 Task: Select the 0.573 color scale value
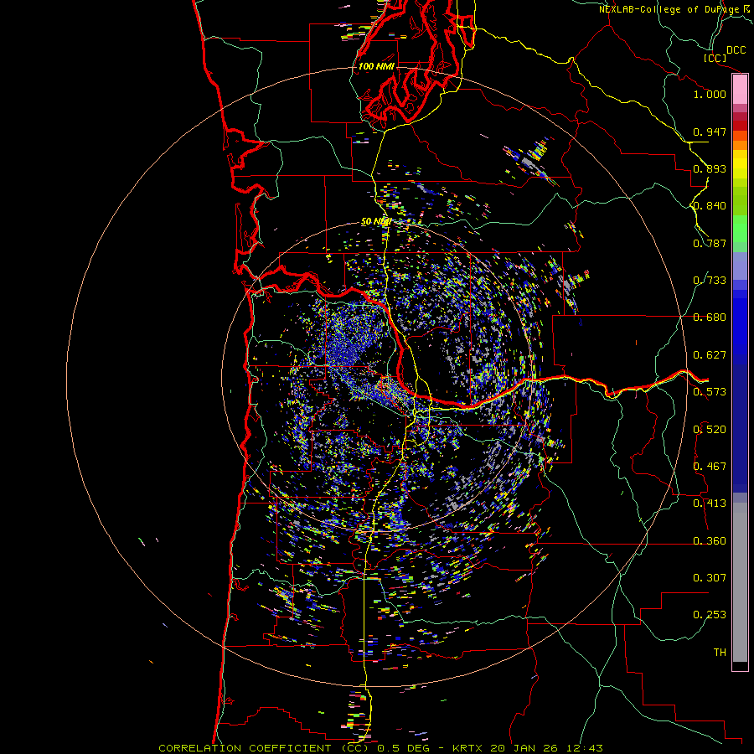[x=710, y=392]
